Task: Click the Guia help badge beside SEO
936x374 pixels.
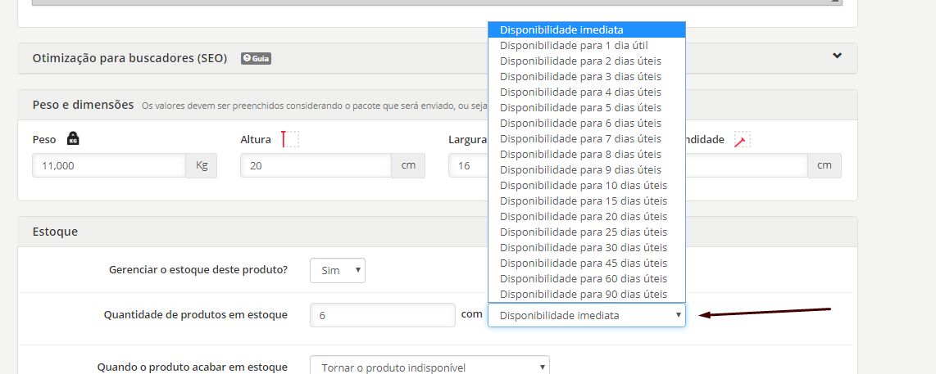Action: [256, 58]
